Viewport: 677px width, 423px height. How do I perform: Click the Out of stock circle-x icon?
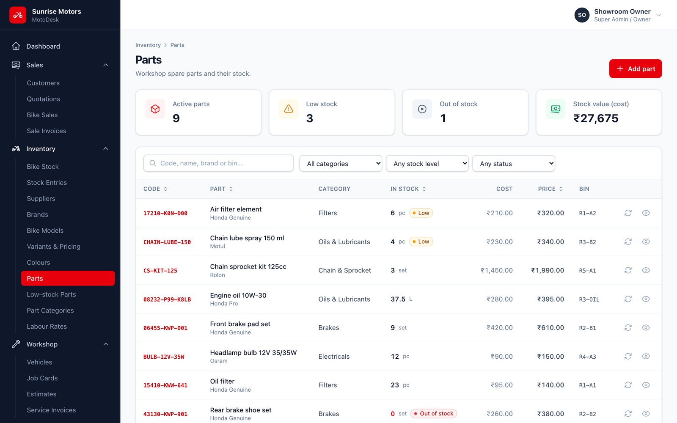click(x=422, y=109)
